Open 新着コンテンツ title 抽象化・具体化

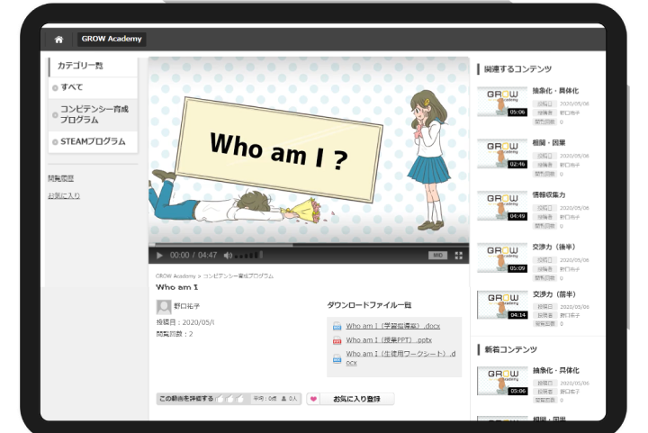coord(556,370)
